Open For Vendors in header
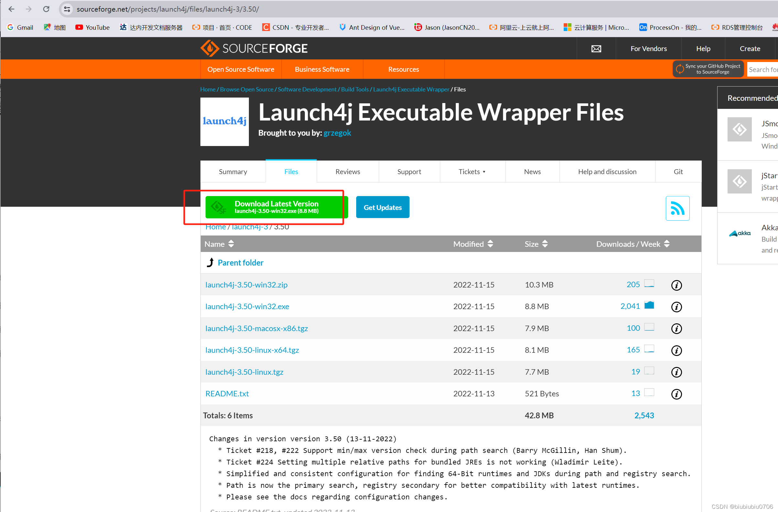Screen dimensions: 778x512 (649, 49)
